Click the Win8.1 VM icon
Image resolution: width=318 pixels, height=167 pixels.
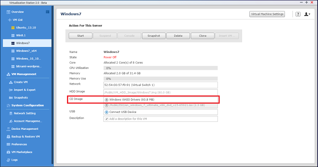(13, 36)
